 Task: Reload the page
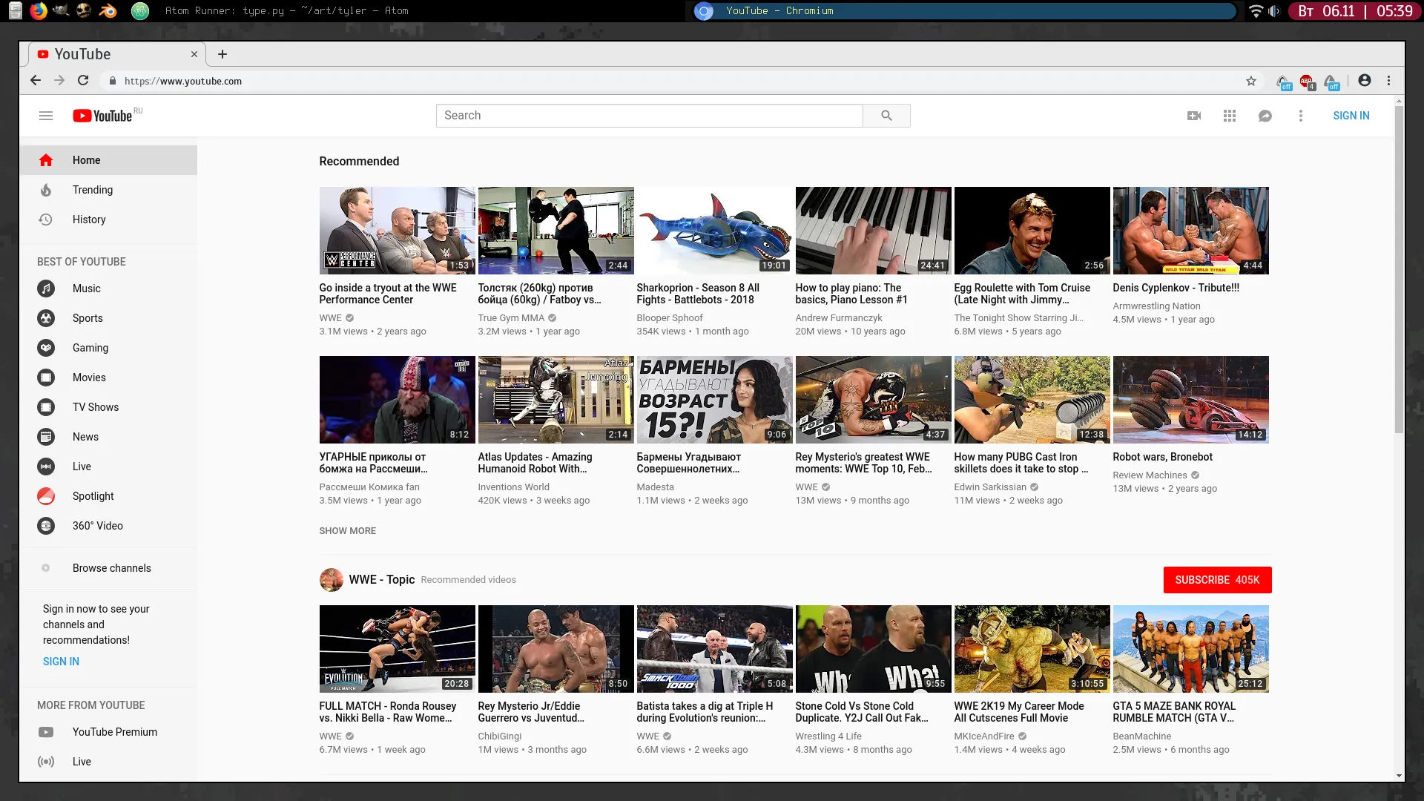point(83,81)
